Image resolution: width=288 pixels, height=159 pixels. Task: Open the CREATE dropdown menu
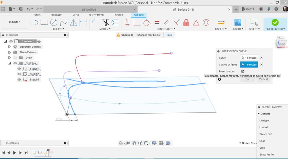click(x=59, y=29)
